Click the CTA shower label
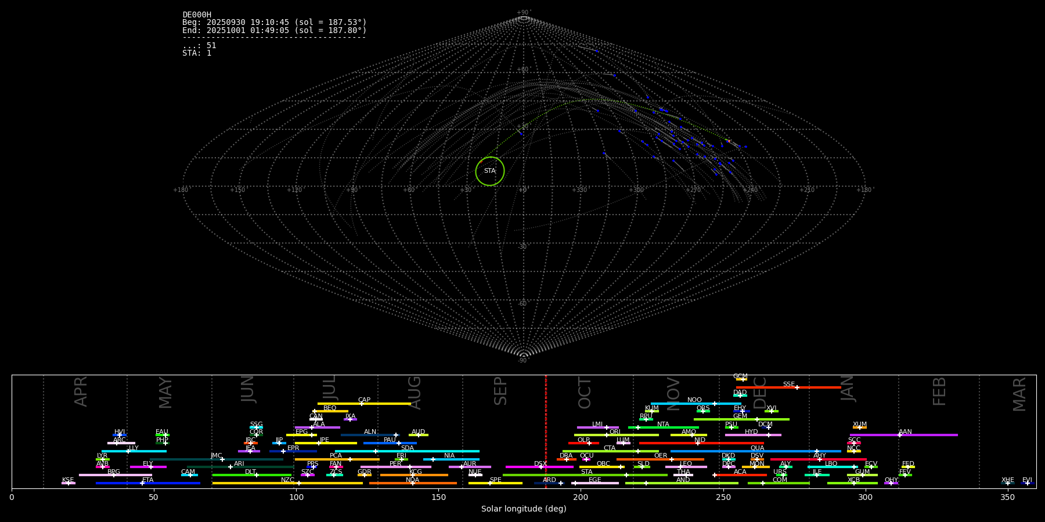The height and width of the screenshot is (522, 1045). coord(609,448)
